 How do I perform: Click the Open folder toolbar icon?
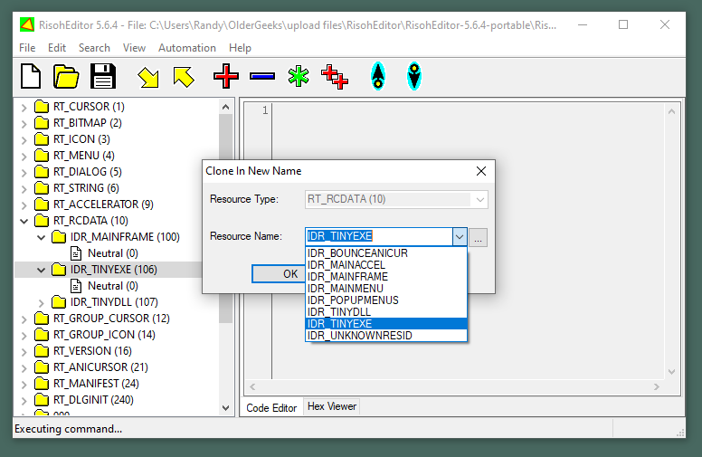66,76
